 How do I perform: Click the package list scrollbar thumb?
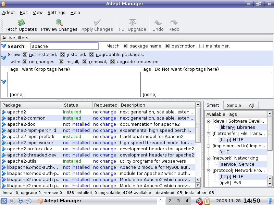[198, 125]
